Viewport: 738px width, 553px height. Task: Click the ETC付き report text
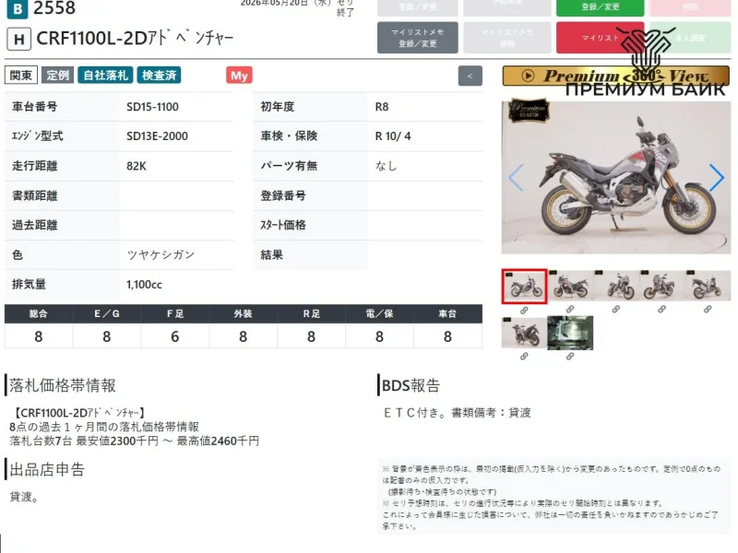coord(458,413)
